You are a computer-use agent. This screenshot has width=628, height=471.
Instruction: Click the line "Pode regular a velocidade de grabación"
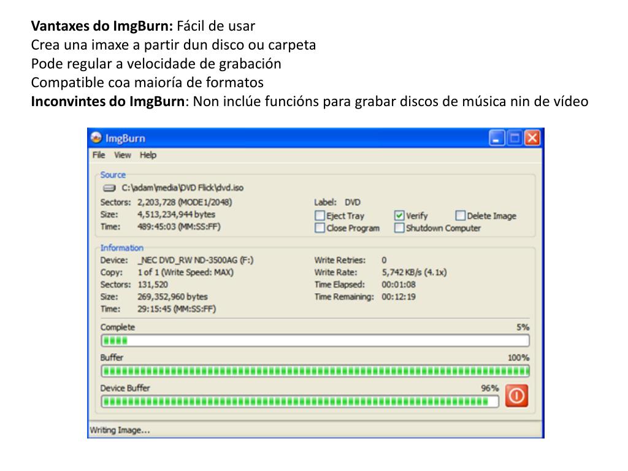[156, 64]
